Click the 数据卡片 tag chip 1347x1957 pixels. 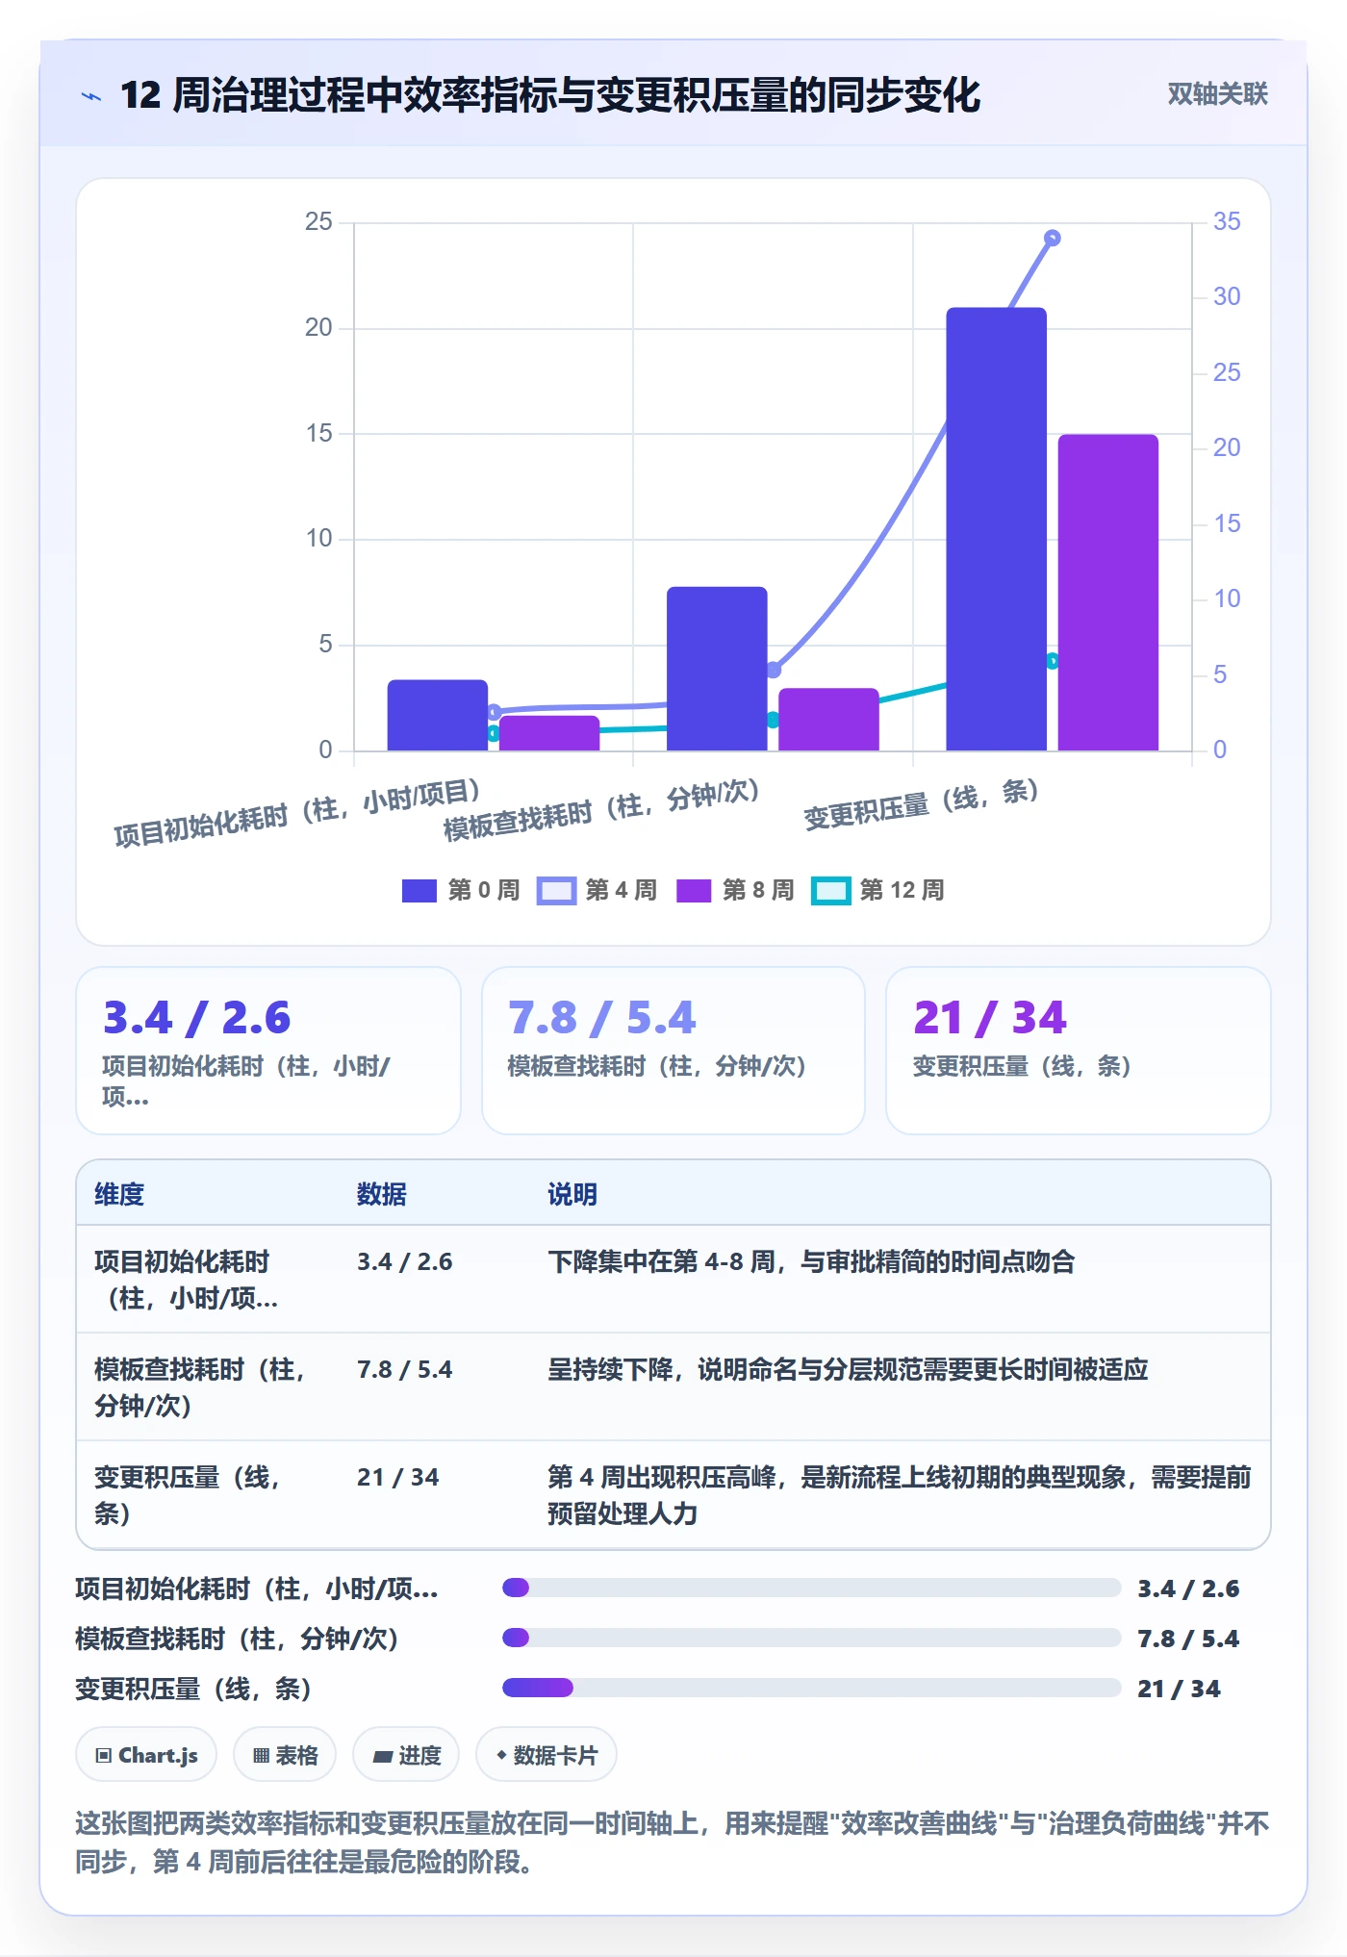tap(546, 1755)
